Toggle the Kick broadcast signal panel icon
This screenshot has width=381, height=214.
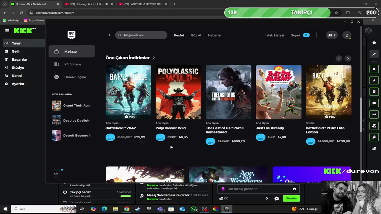pos(374,114)
